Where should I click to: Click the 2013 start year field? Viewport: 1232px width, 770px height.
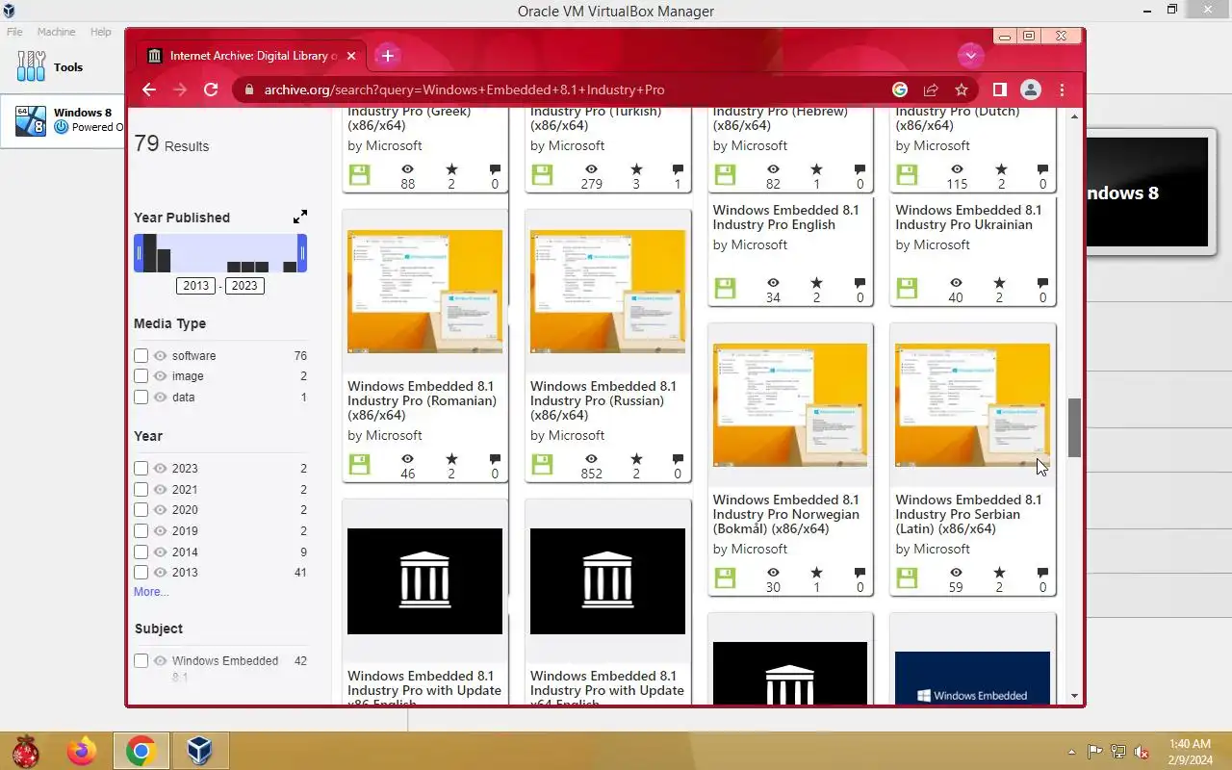196,286
